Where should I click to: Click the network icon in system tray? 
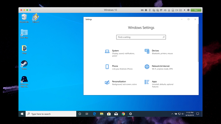(179, 114)
